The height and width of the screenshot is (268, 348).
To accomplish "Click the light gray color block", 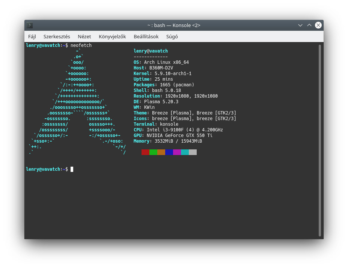I will click(193, 152).
